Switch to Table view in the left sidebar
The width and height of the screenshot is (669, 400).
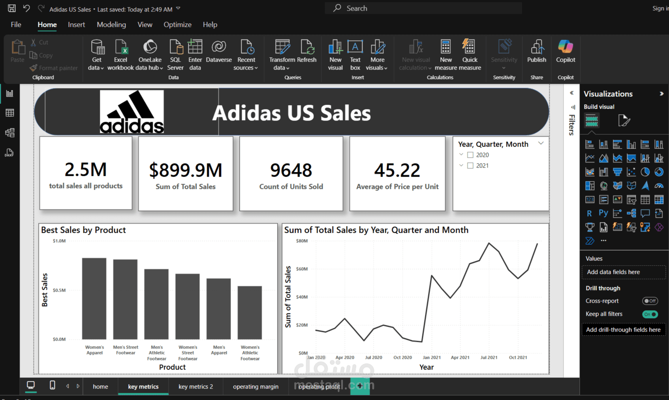[x=10, y=113]
